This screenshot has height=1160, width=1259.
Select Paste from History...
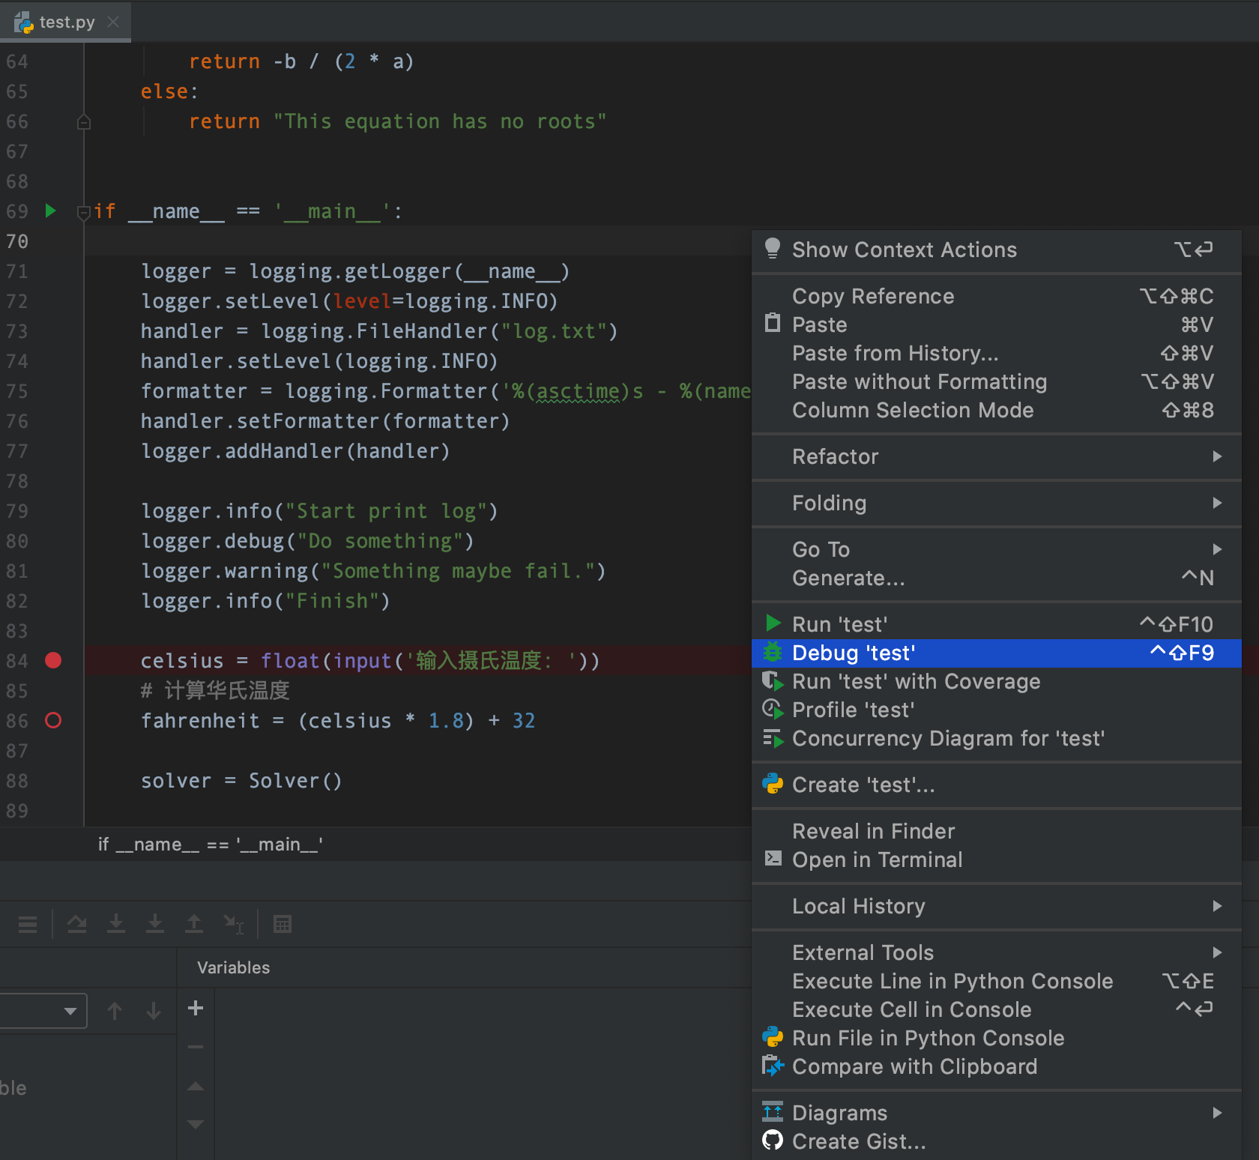tap(997, 353)
